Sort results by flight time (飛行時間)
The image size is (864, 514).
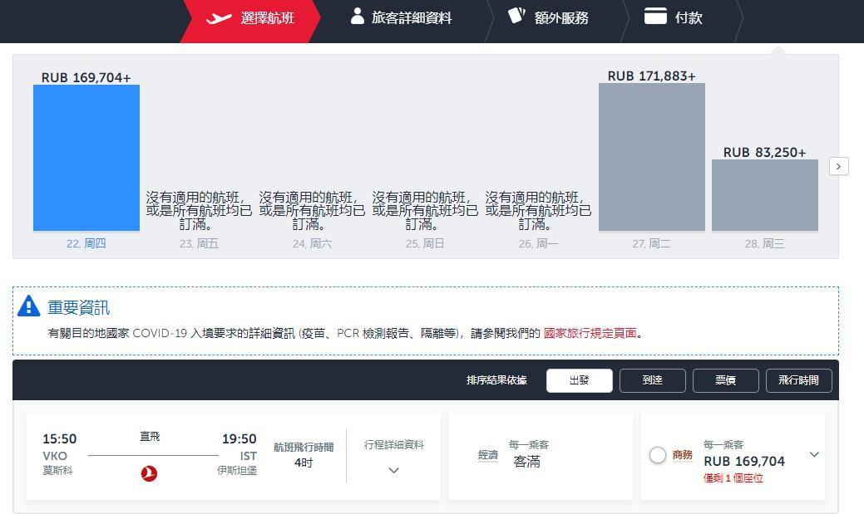[798, 380]
